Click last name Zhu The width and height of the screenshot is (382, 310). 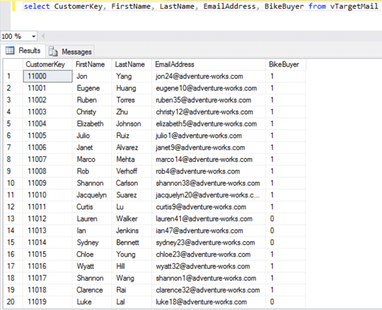(122, 112)
